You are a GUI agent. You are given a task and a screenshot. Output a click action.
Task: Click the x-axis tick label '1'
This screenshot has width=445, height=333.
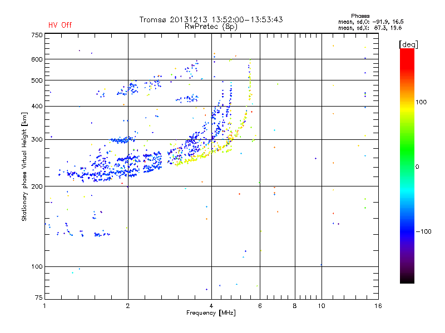[x=44, y=306]
